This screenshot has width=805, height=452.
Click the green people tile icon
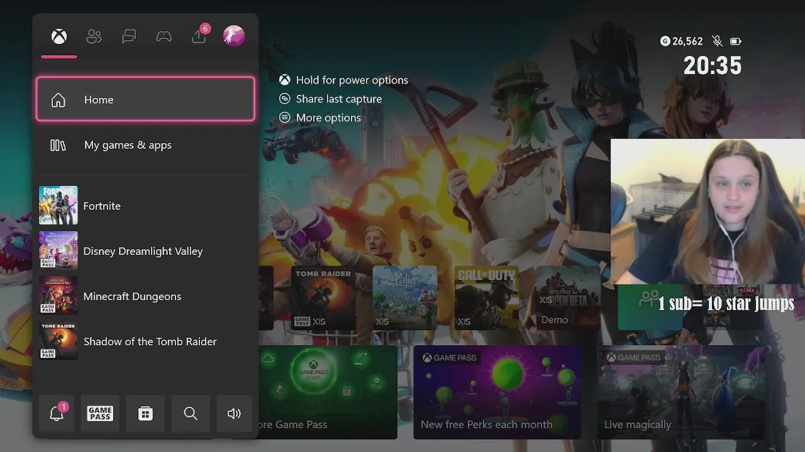pos(649,298)
